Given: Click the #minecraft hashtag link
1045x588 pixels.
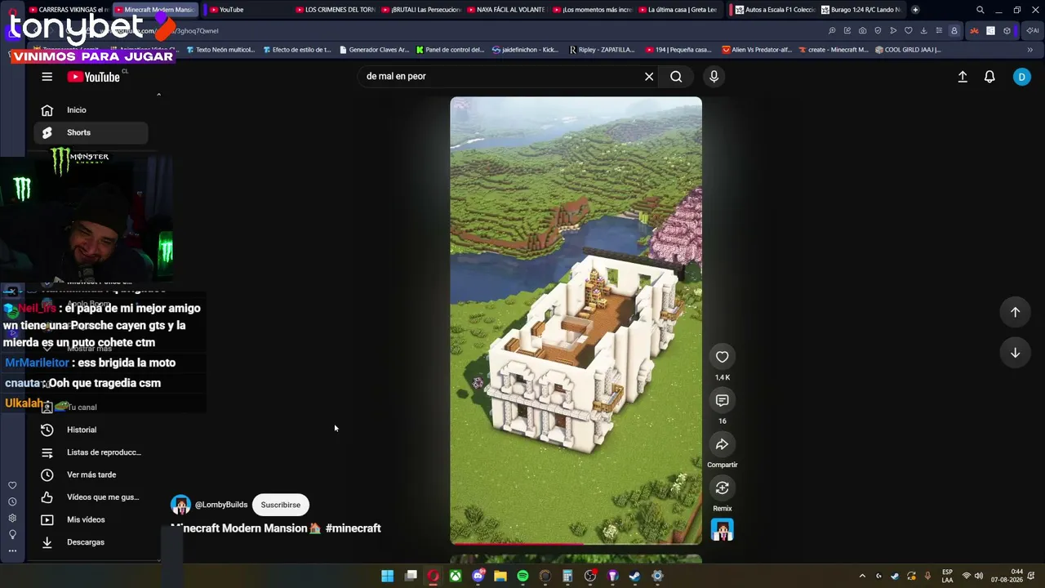Looking at the screenshot, I should (x=353, y=528).
